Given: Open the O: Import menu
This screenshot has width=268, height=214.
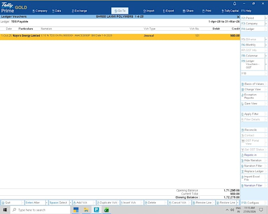Looking at the screenshot, I should [149, 11].
